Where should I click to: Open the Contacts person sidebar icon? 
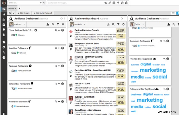tap(4, 35)
